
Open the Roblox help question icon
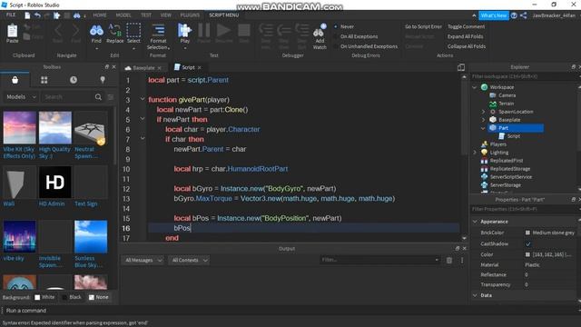click(x=514, y=15)
